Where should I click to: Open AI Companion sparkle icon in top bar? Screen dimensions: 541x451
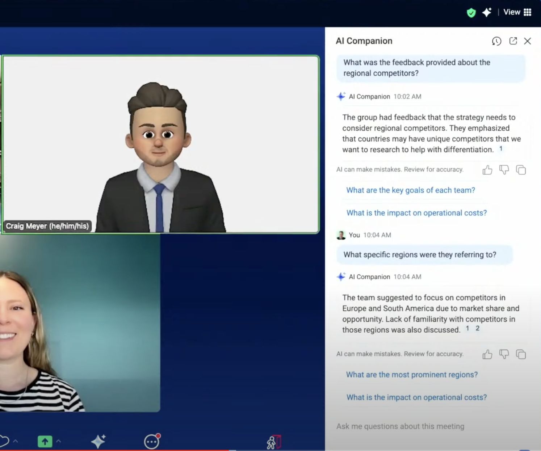pos(487,12)
